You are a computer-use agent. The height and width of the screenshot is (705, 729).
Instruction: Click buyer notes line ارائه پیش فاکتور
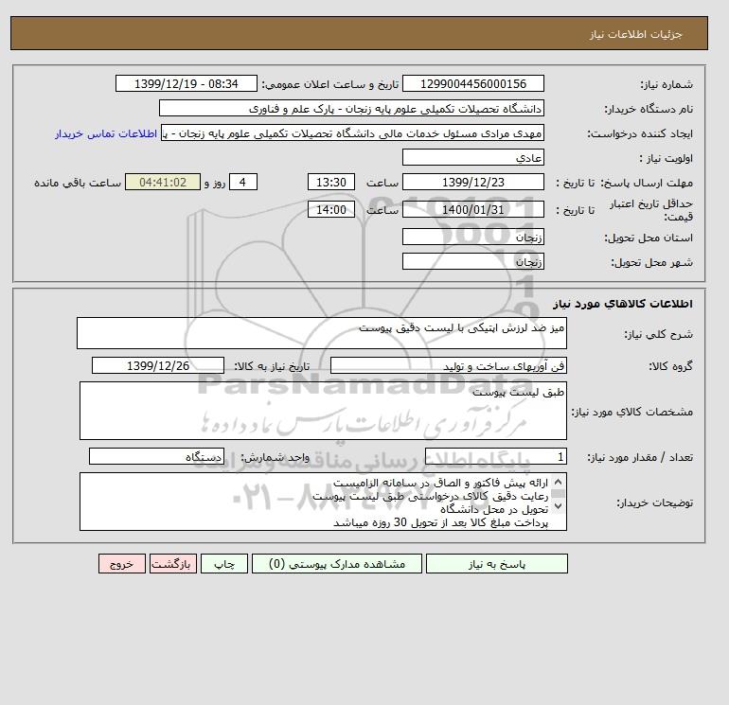(x=441, y=483)
